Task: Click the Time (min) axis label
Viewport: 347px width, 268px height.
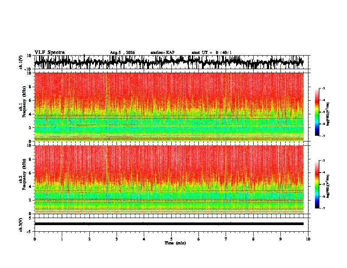Action: point(175,243)
